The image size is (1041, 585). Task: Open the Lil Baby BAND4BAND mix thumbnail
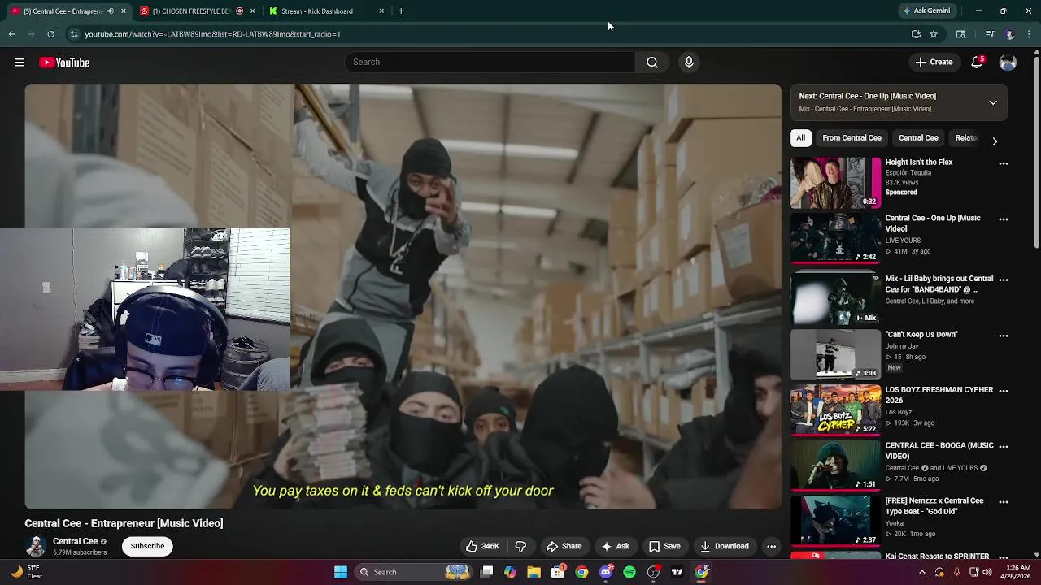(x=835, y=298)
